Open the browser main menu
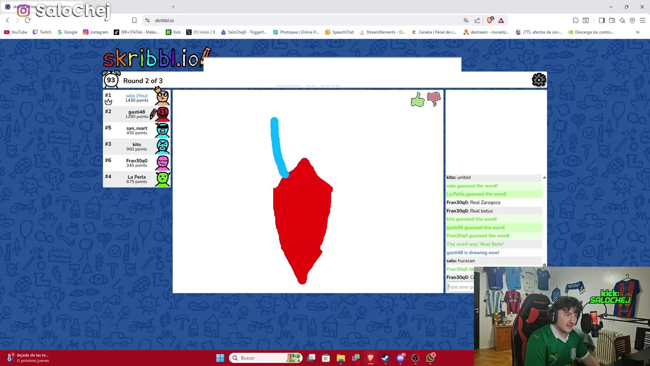 [642, 20]
